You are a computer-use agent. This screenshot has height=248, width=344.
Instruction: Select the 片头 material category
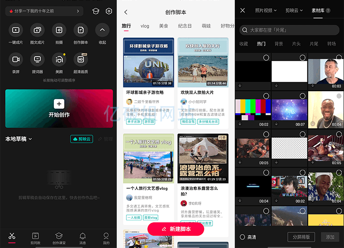296,44
